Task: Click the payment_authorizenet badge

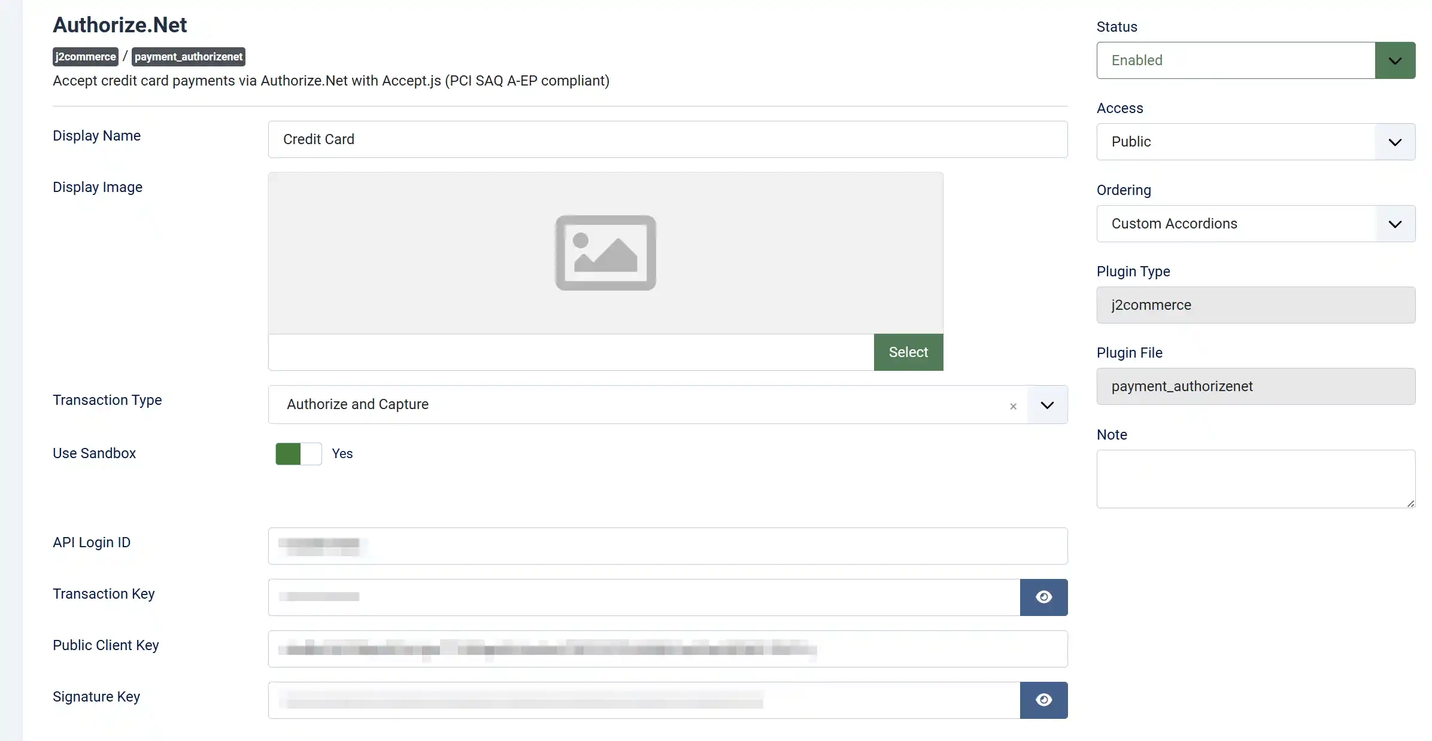Action: coord(189,57)
